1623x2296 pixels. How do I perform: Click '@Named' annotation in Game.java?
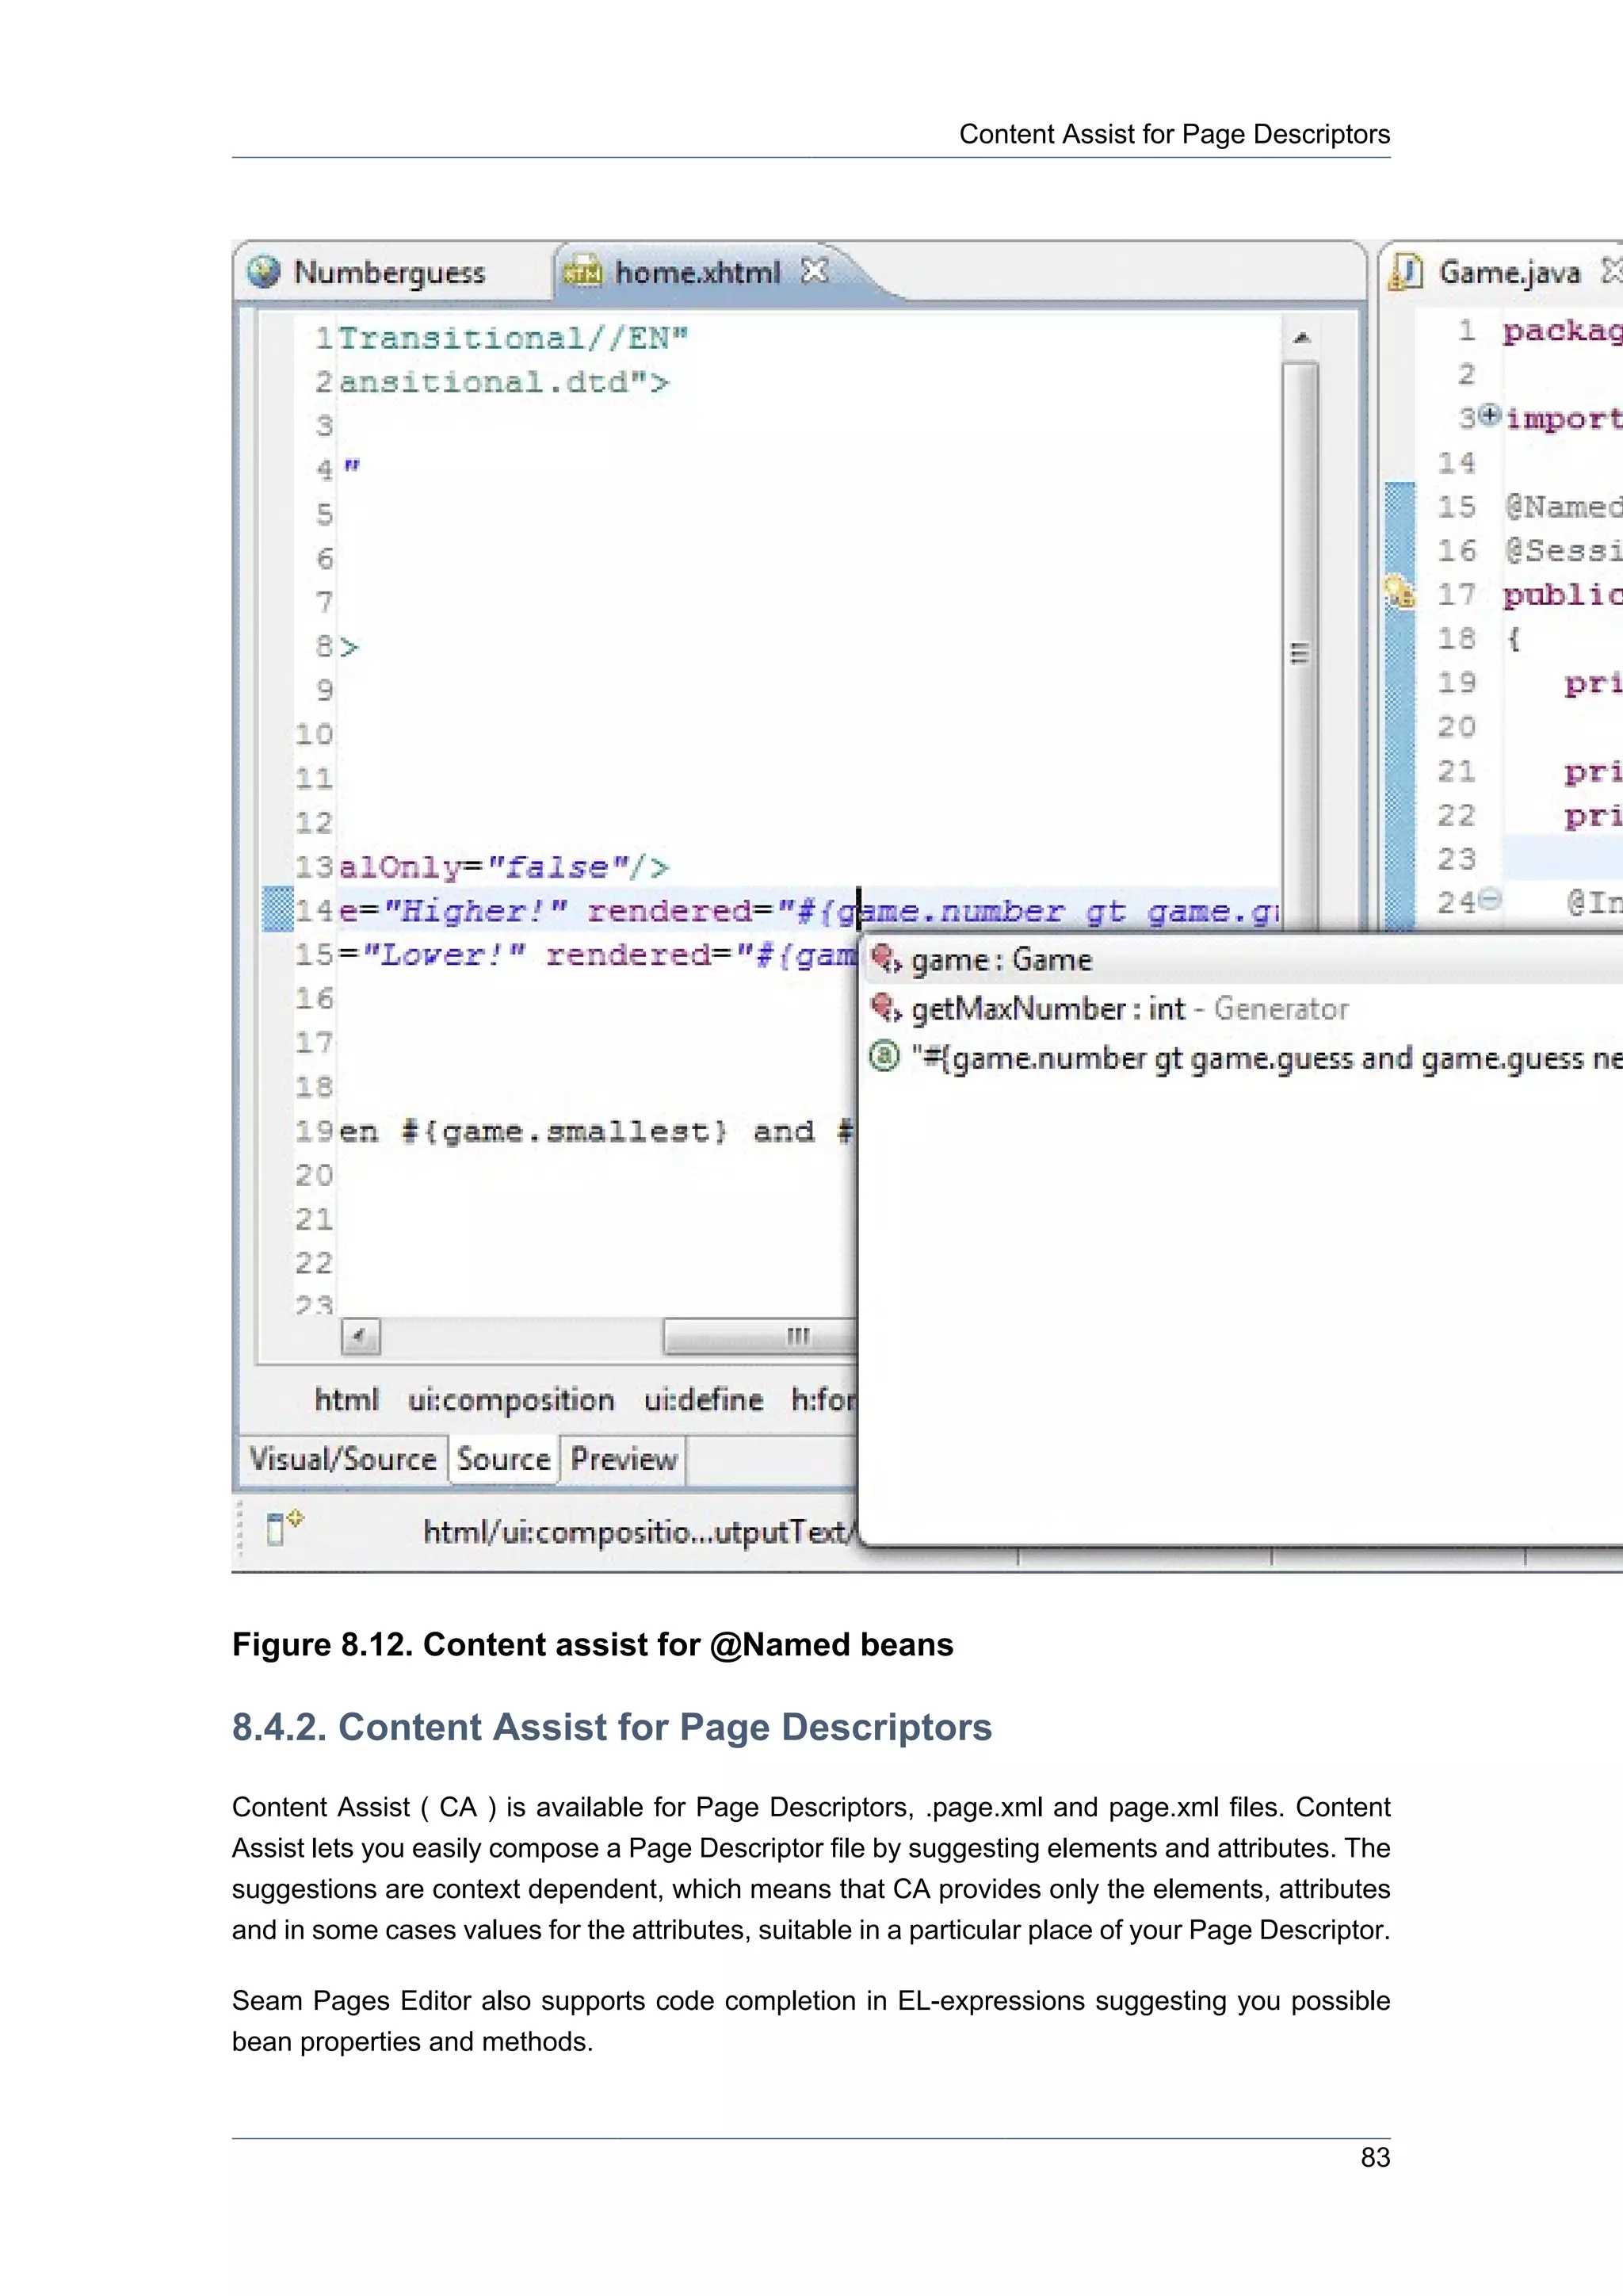coord(1563,507)
